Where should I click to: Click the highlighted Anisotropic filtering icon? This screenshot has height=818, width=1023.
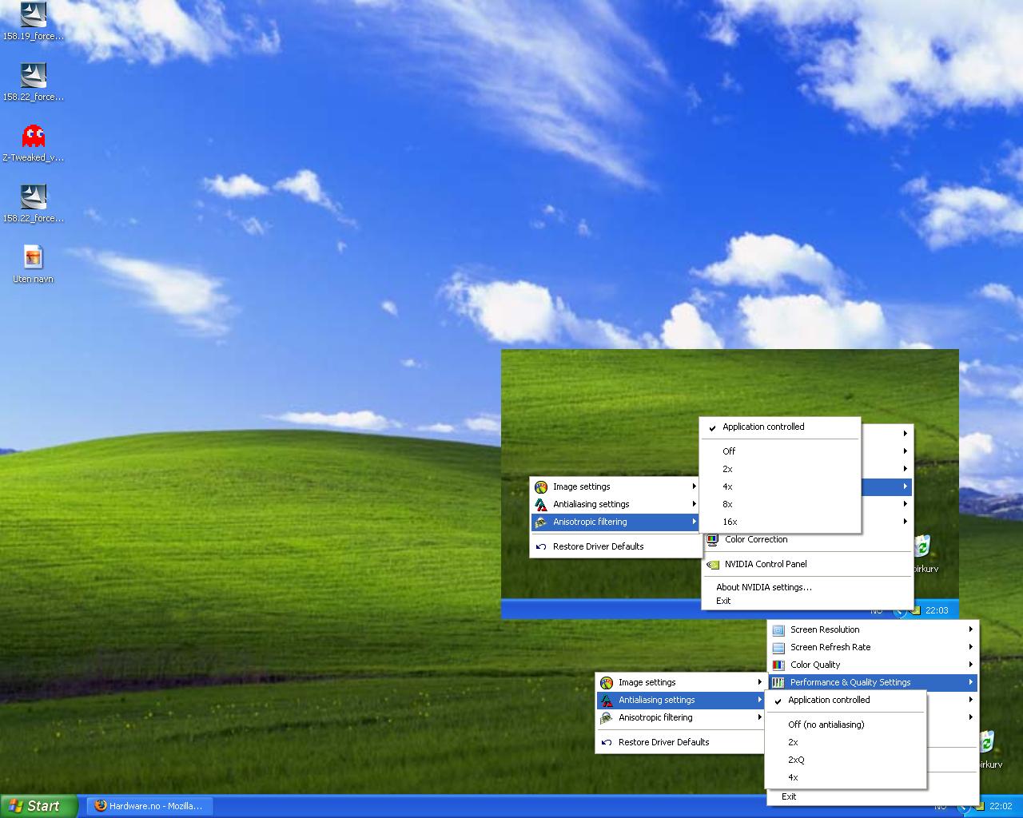[541, 522]
